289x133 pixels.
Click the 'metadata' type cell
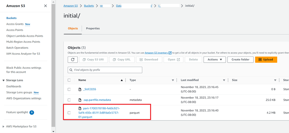point(136,100)
